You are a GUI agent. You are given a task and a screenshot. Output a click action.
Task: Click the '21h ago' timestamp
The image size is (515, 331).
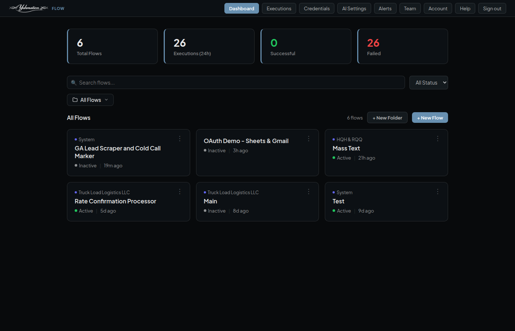[367, 158]
